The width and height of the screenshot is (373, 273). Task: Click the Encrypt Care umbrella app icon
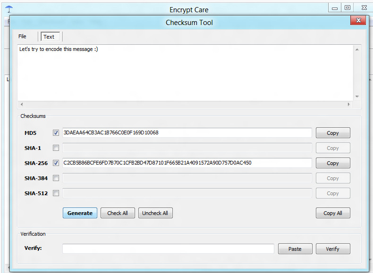click(9, 9)
